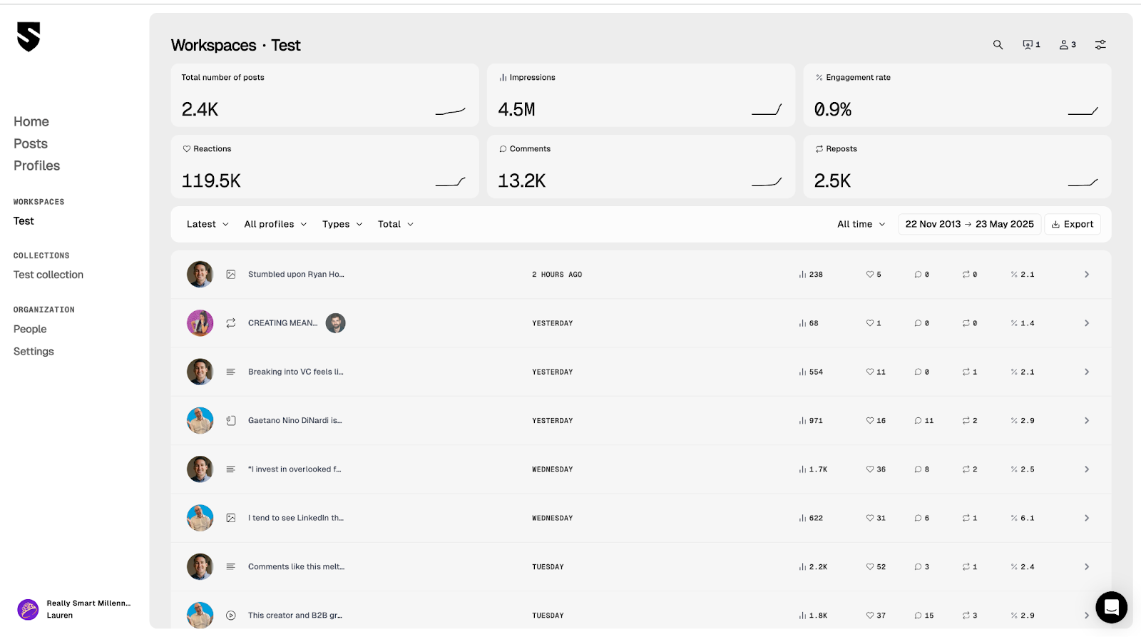Expand the Stumbled upon Ryan row chevron
The height and width of the screenshot is (637, 1141).
click(1087, 275)
